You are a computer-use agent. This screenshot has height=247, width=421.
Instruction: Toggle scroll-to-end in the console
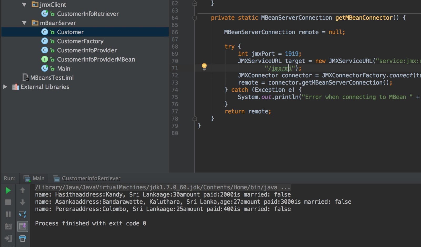(x=22, y=226)
